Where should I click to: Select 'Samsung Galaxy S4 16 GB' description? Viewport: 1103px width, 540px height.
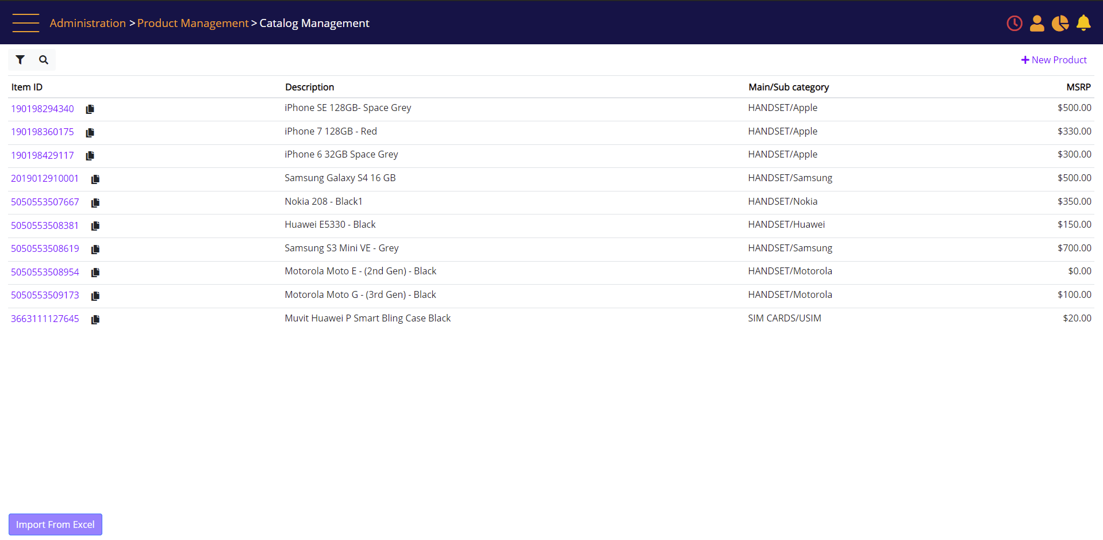pyautogui.click(x=340, y=178)
